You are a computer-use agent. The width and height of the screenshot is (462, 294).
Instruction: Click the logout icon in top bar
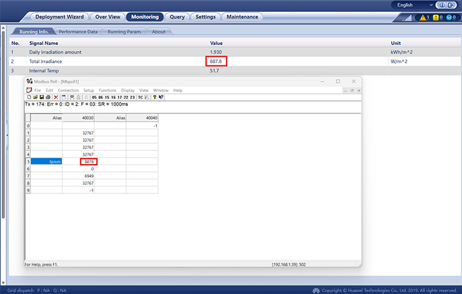coord(452,5)
